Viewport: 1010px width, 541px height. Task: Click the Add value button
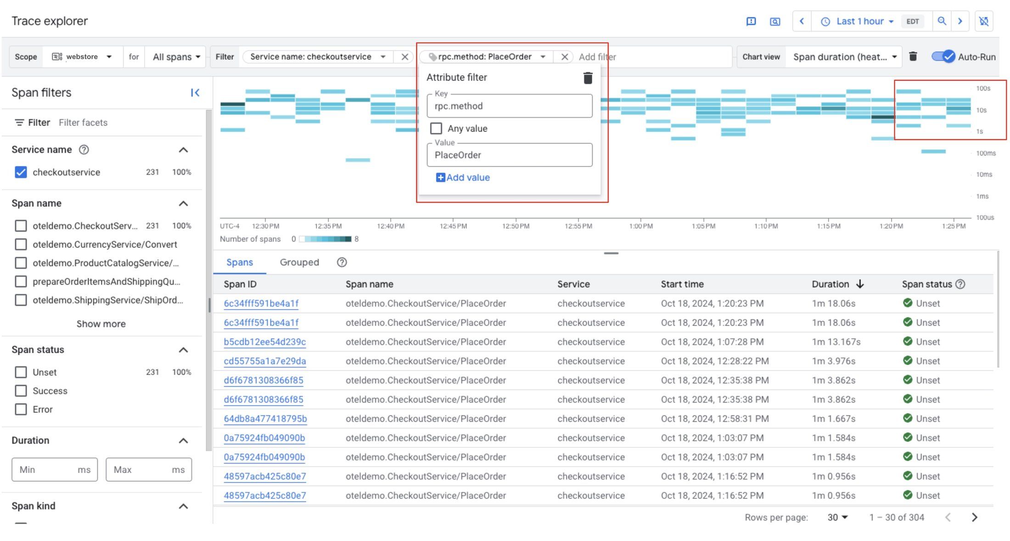tap(463, 177)
